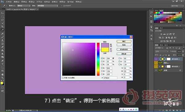Check the Only Web Colors checkbox
This screenshot has width=185, height=112.
pos(63,78)
